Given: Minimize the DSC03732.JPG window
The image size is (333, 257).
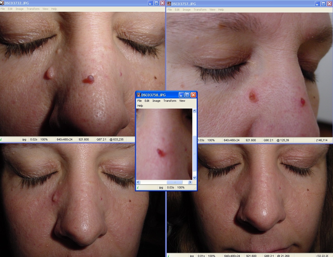Looking at the screenshot, I should [x=150, y=3].
